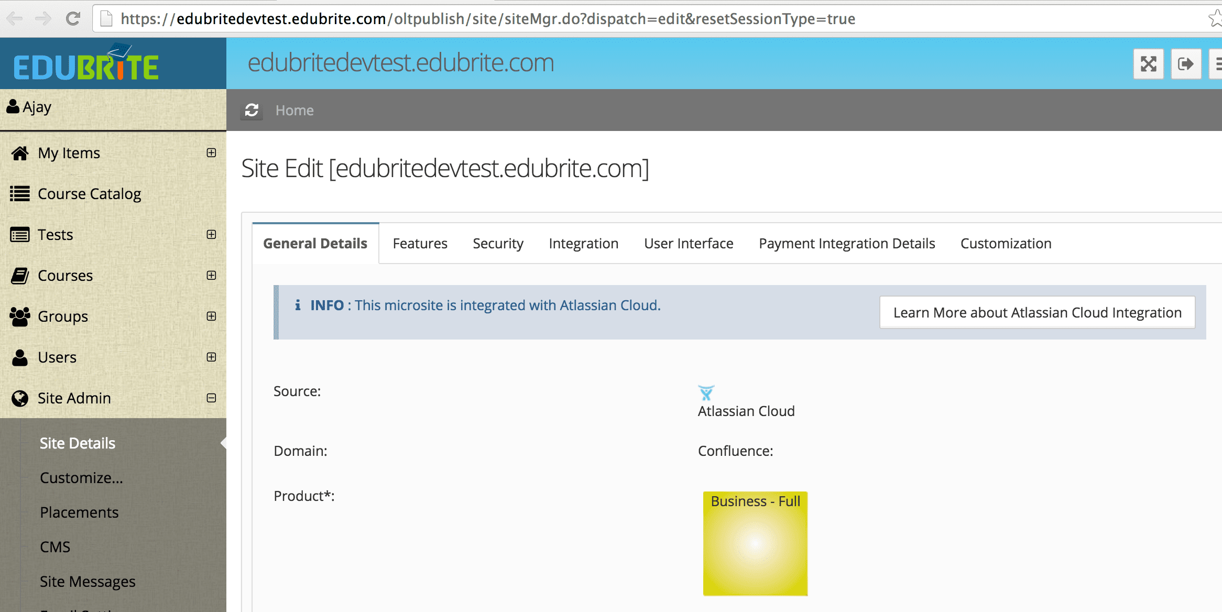Click the Tests sidebar icon

point(20,235)
